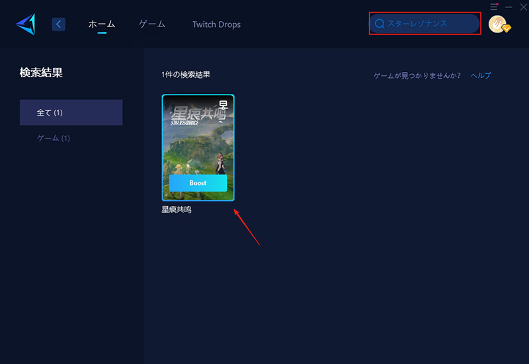Open the Twitch Drops tab
Screen dimensions: 529x364
coord(217,24)
